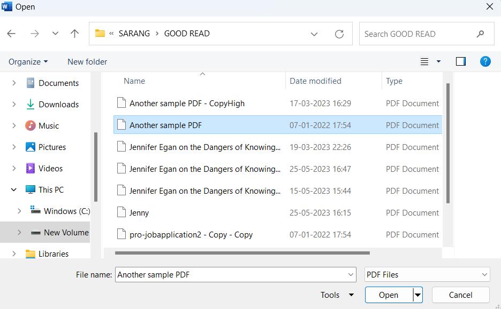Expand the Documents tree node
The width and height of the screenshot is (501, 309).
coord(14,83)
